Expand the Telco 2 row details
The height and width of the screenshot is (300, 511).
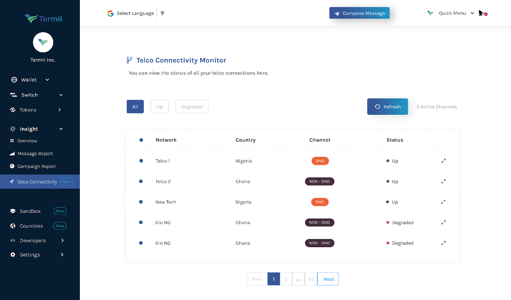[x=444, y=181]
